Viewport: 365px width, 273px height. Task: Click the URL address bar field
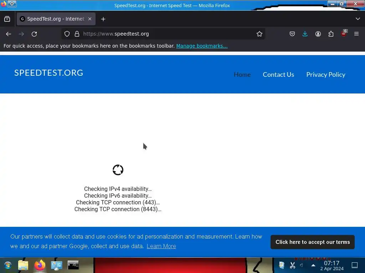[x=163, y=34]
